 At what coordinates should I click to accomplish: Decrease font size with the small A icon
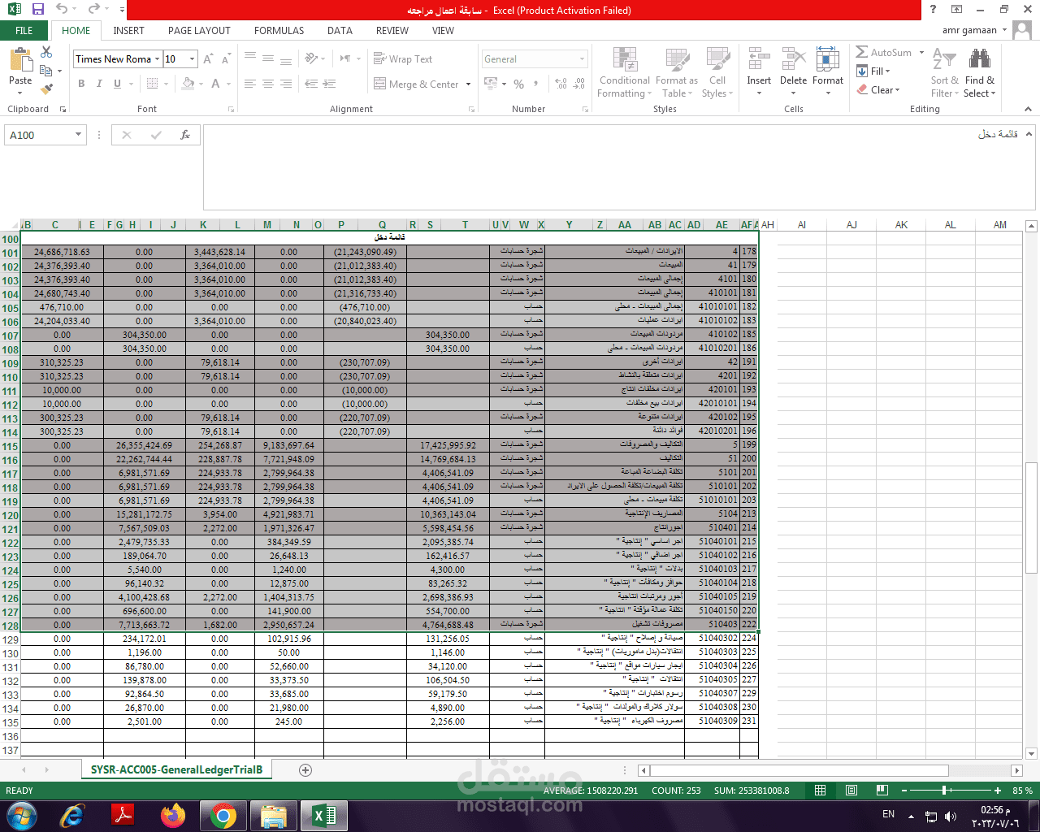pyautogui.click(x=226, y=59)
